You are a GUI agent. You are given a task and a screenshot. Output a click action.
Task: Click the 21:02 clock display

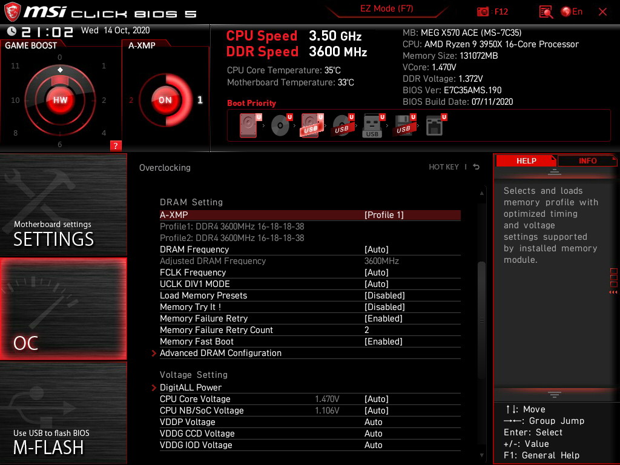point(47,31)
